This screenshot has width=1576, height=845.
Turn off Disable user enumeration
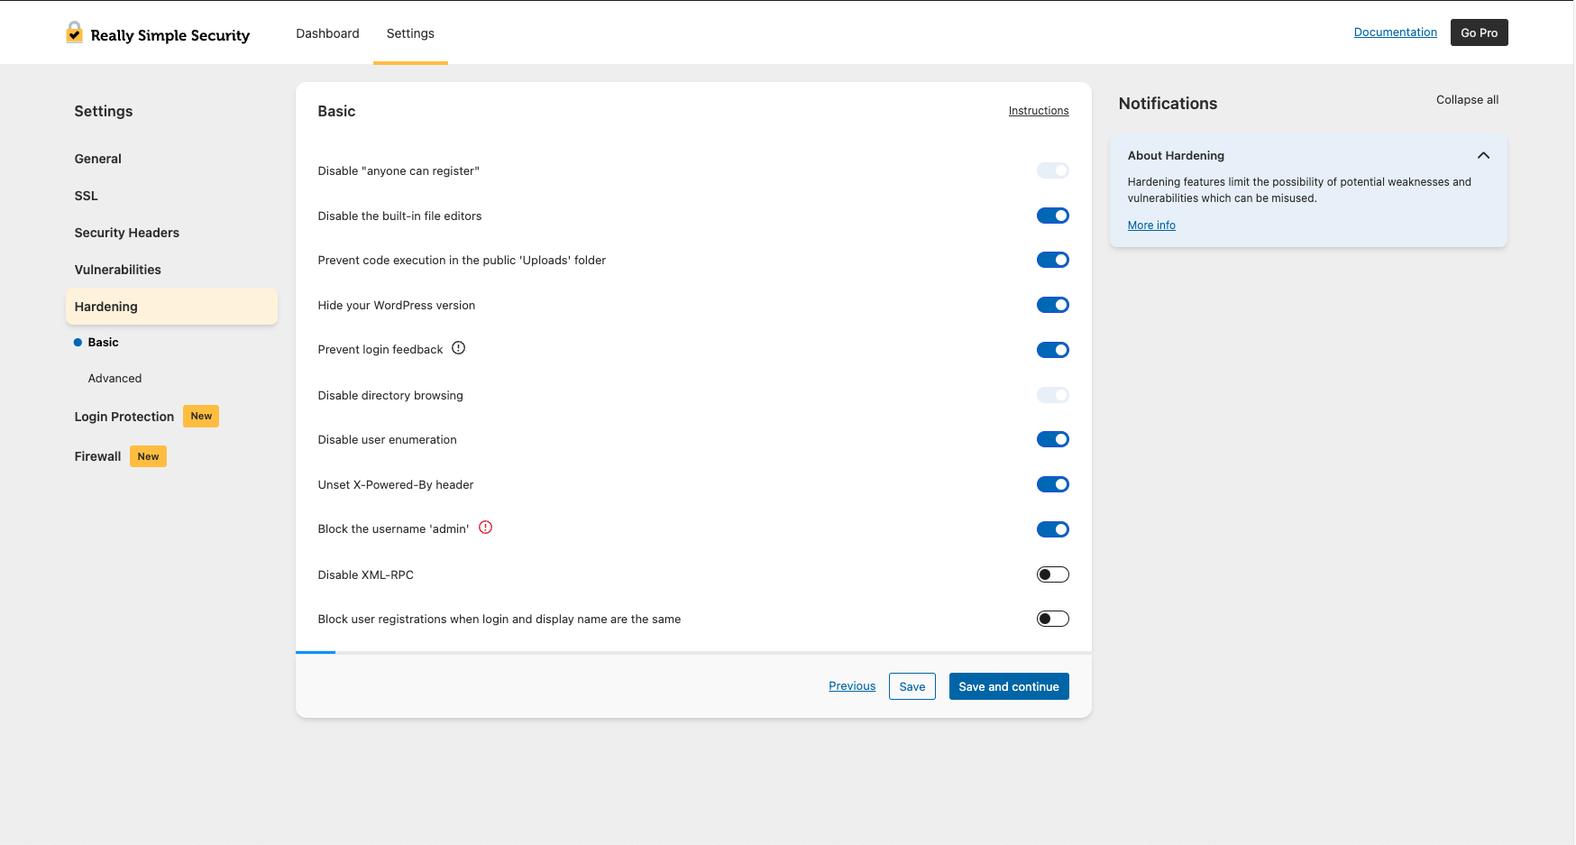point(1052,439)
